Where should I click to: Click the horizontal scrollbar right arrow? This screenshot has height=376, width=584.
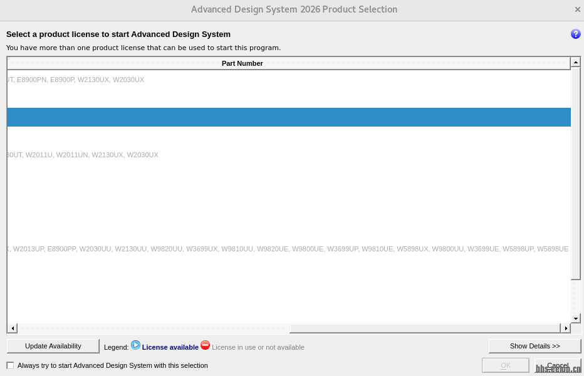(x=566, y=328)
